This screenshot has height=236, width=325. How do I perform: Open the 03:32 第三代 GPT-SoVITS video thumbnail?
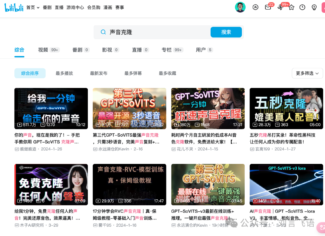[129, 109]
